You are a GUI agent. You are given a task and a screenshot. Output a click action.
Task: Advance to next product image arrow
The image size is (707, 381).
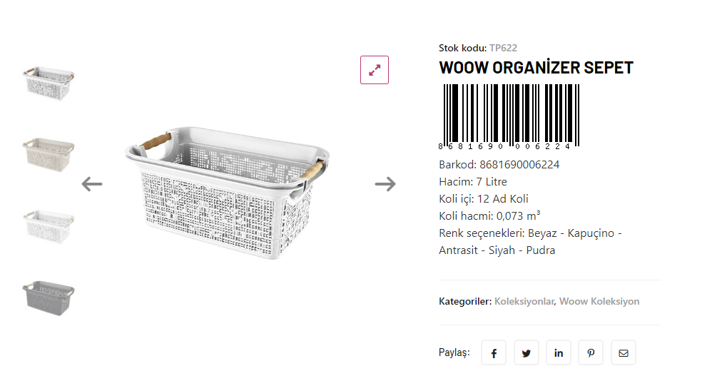click(385, 184)
